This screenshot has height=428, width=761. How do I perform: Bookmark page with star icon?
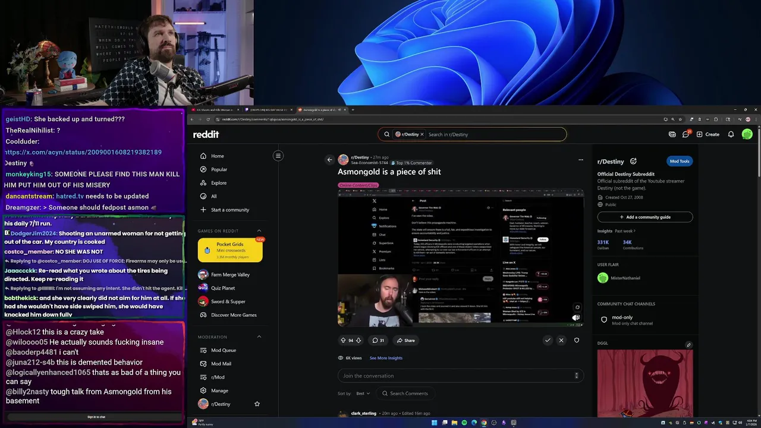681,119
